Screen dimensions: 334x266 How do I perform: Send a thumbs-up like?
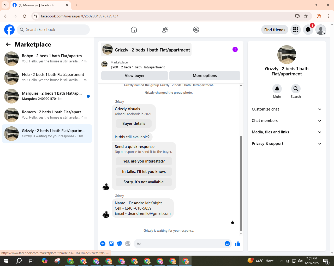[238, 244]
